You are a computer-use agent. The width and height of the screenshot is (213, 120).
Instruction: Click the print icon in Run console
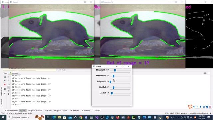point(9,91)
